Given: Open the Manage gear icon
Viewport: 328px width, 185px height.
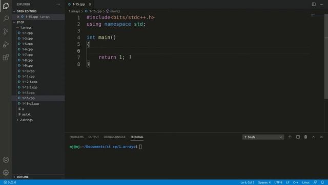Looking at the screenshot, I should (x=6, y=173).
